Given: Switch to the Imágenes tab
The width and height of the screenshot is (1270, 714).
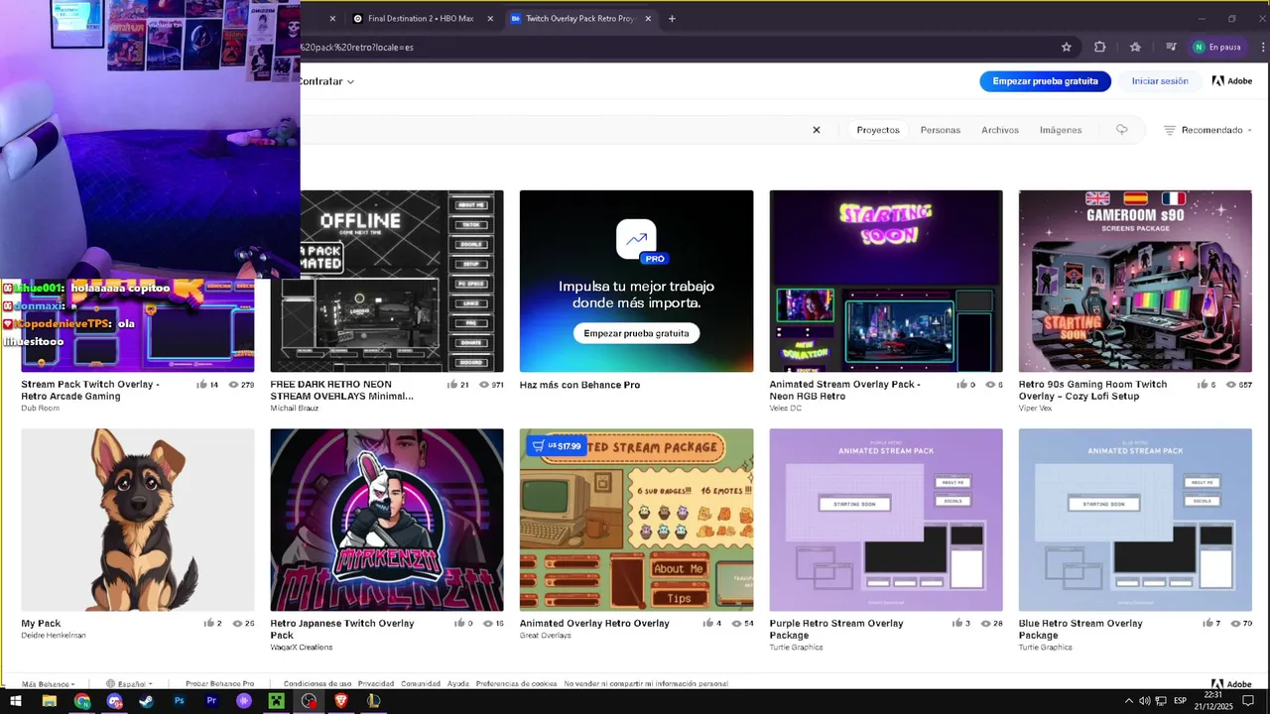Looking at the screenshot, I should coord(1061,130).
